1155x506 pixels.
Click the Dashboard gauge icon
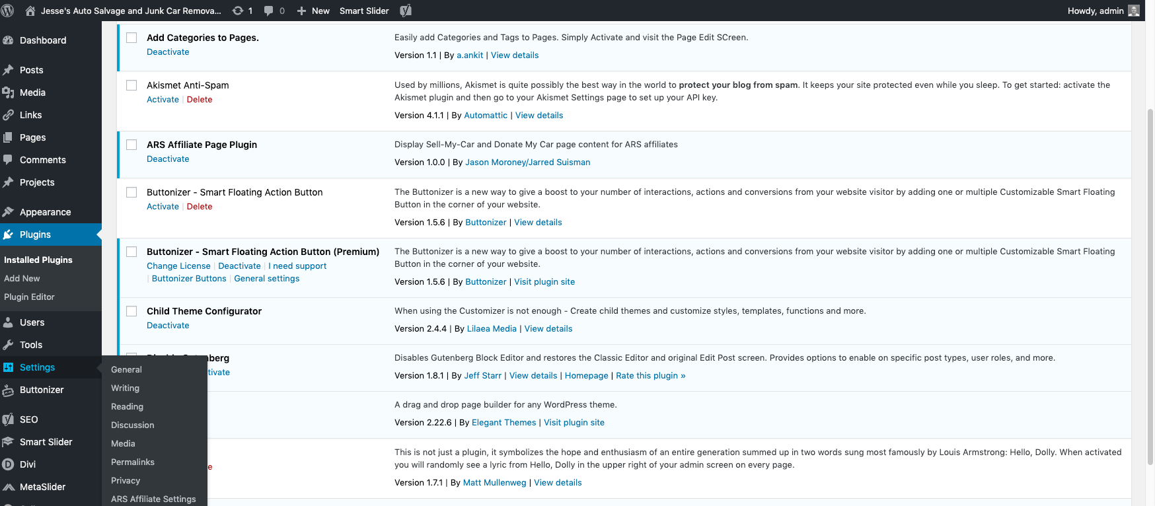coord(8,40)
